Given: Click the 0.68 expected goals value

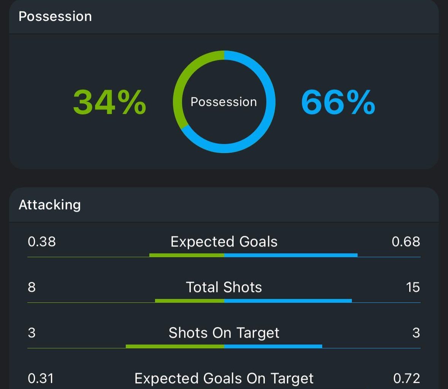Looking at the screenshot, I should pos(406,242).
